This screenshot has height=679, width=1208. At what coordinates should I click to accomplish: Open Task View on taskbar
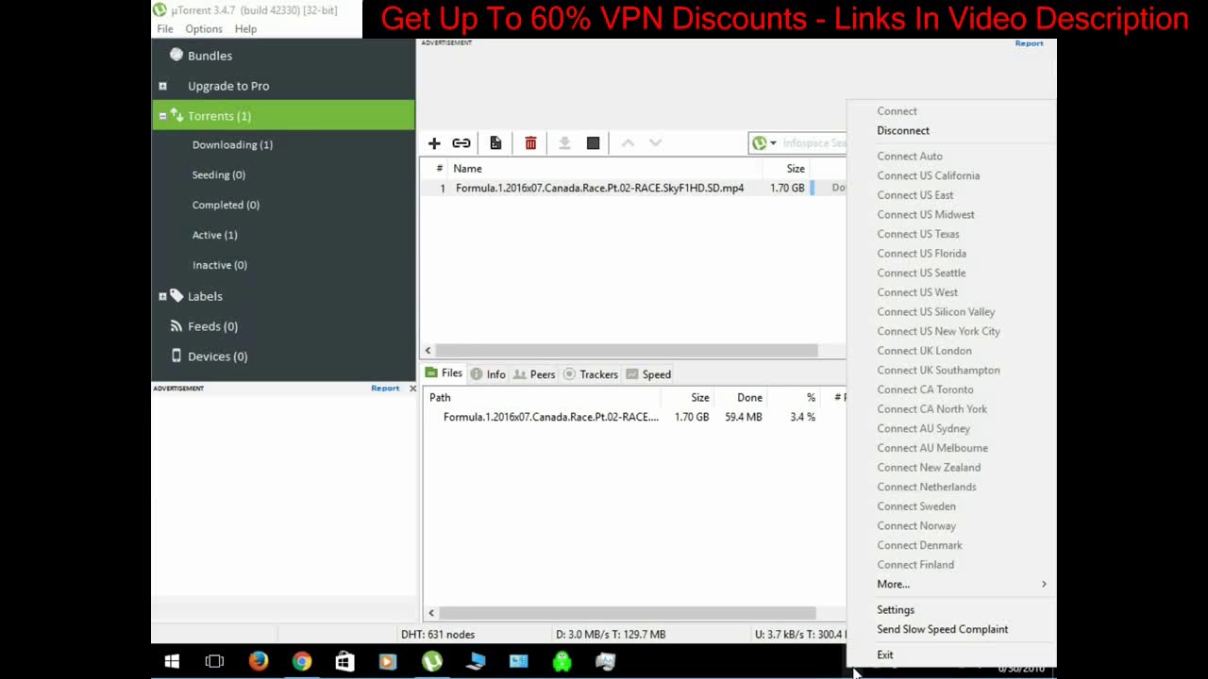[214, 662]
